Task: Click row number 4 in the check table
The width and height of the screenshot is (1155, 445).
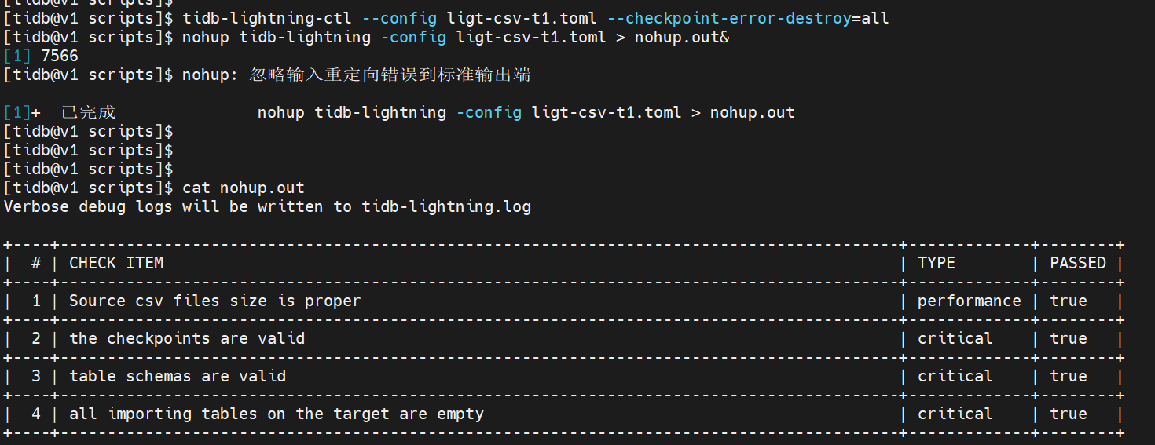Action: point(35,414)
